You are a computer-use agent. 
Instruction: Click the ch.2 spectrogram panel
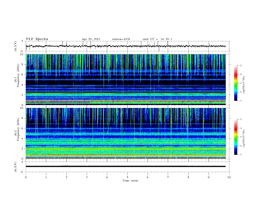click(125, 133)
